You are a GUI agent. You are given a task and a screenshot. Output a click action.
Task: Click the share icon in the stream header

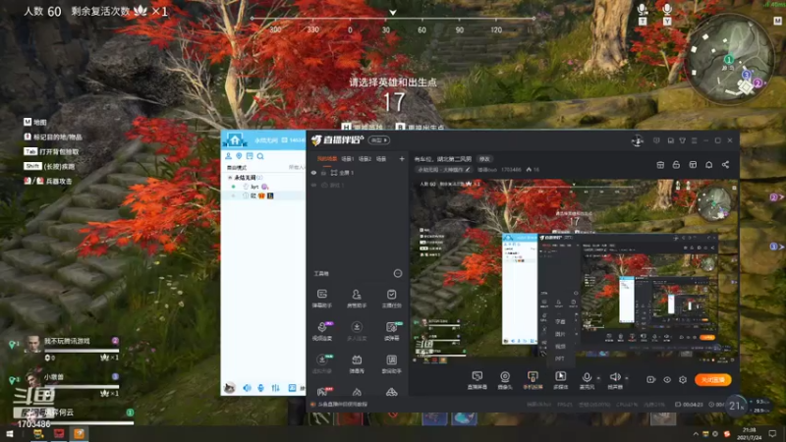click(725, 165)
